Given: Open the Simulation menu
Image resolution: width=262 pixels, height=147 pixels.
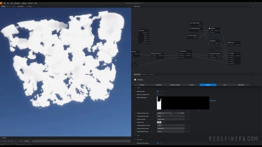Looking at the screenshot, I should point(17,3).
